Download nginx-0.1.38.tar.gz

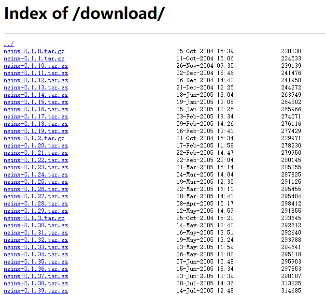pos(36,283)
